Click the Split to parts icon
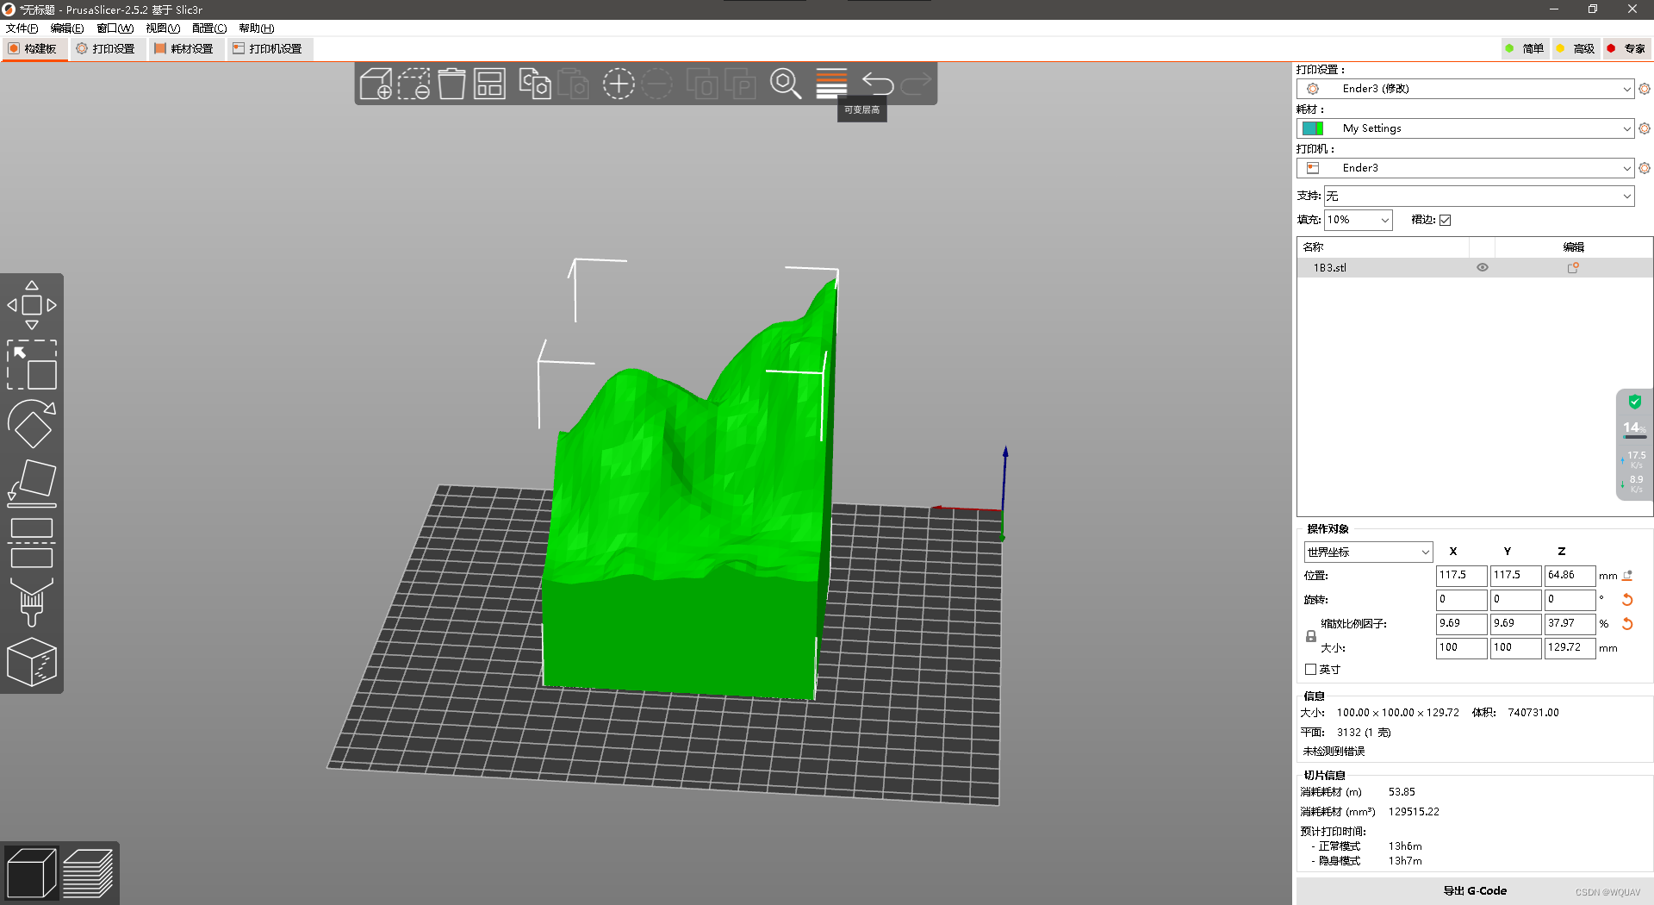 (740, 84)
